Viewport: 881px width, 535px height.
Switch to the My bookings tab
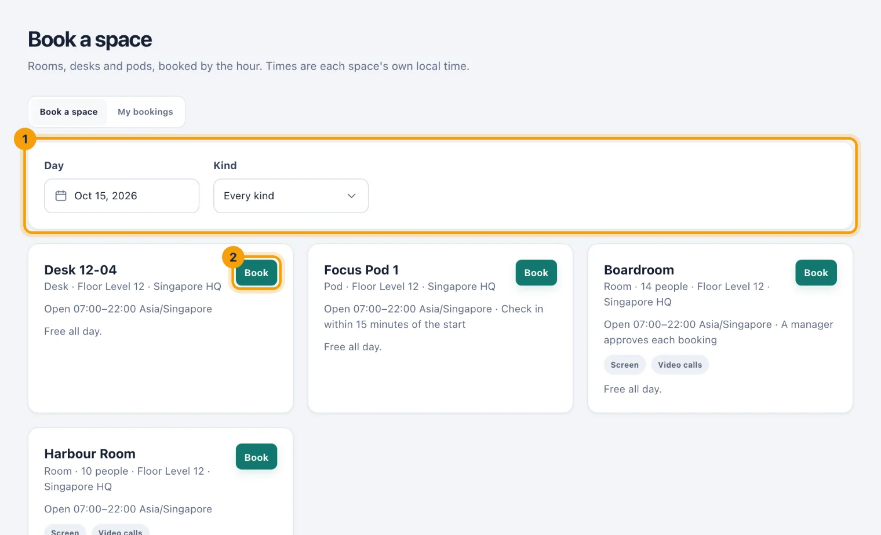pyautogui.click(x=145, y=112)
